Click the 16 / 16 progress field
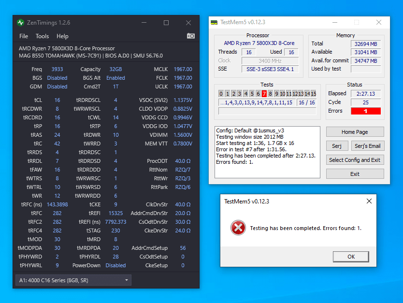Viewport: 403px width, 303px height. click(x=307, y=102)
